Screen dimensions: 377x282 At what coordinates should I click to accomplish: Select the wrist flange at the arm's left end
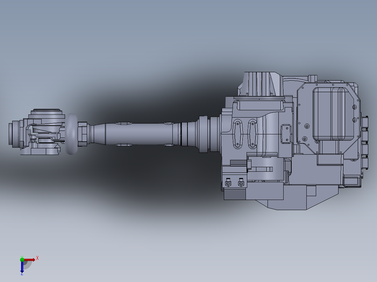point(14,134)
